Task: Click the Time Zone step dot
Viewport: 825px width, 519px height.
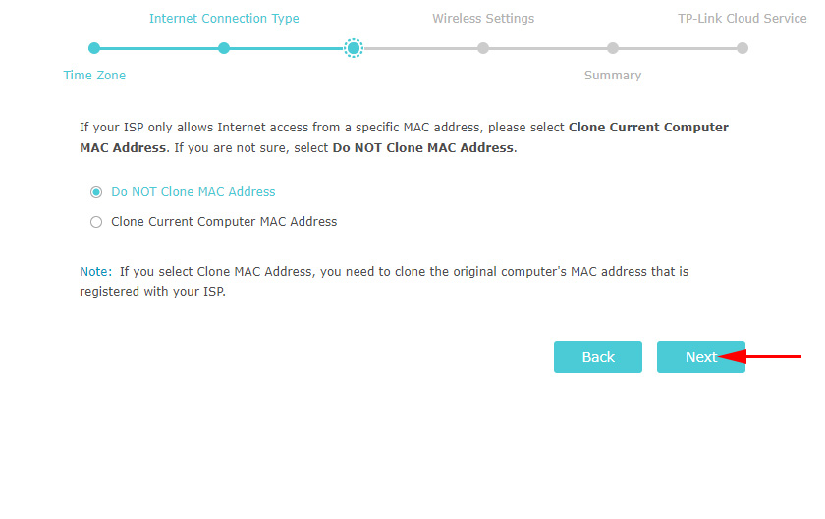Action: pos(94,48)
